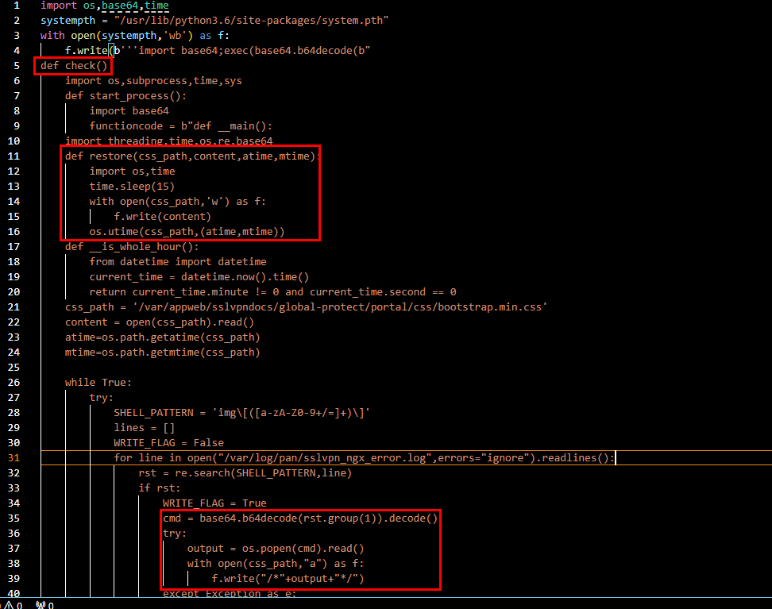Click line number 25 on the empty line

(14, 368)
